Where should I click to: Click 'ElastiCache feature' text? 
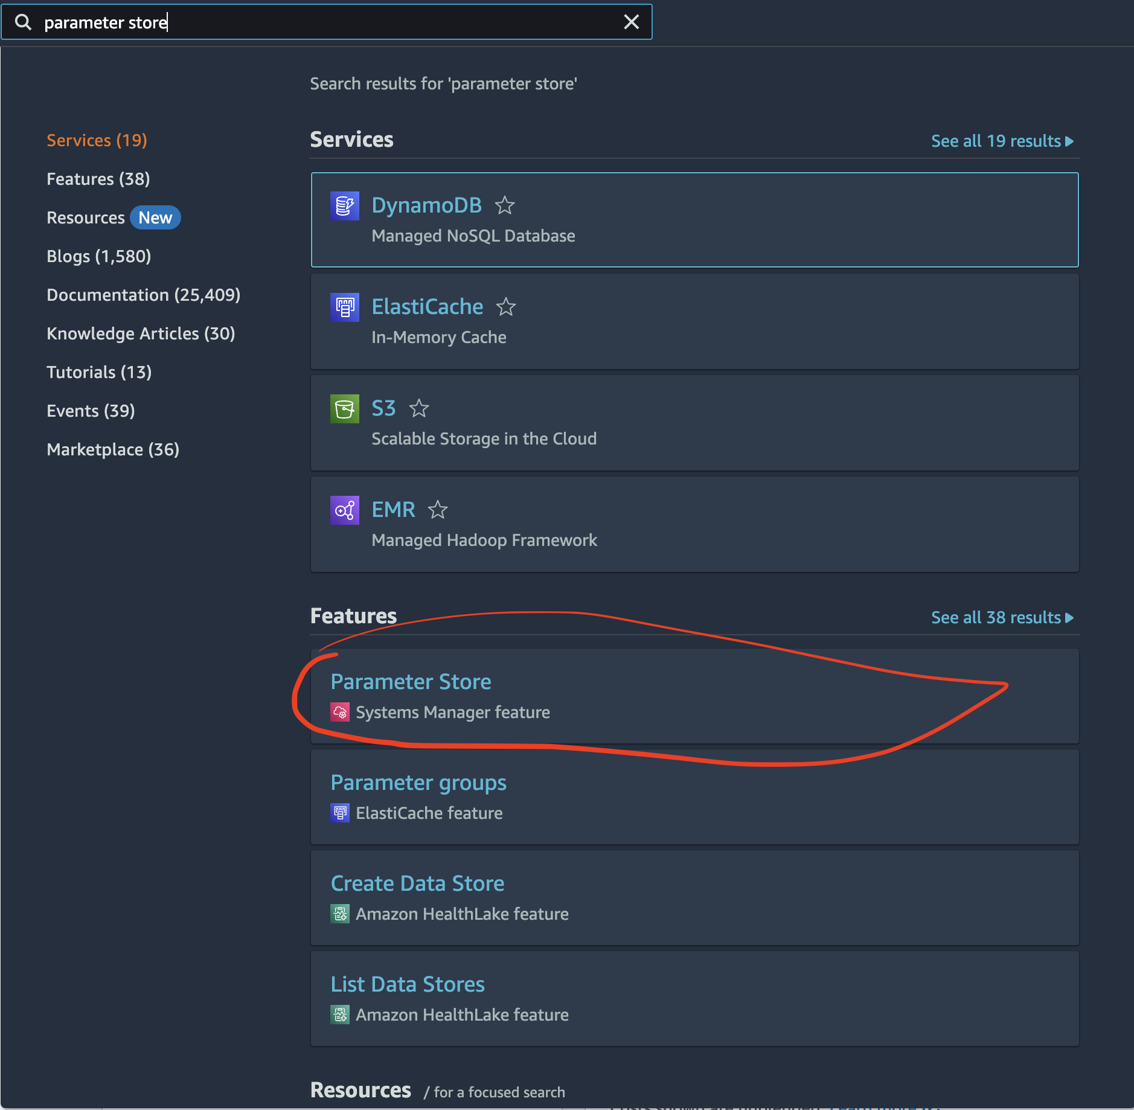point(429,813)
